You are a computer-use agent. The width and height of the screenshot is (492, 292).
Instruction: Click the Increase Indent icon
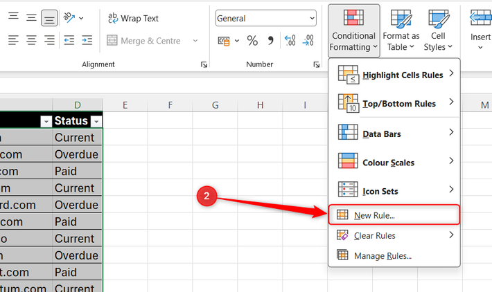(x=87, y=40)
